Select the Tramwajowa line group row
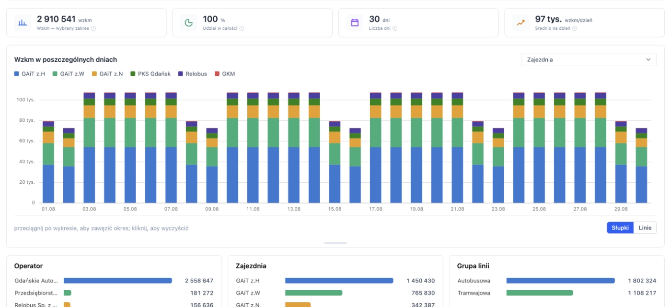The height and width of the screenshot is (307, 671). tap(556, 293)
